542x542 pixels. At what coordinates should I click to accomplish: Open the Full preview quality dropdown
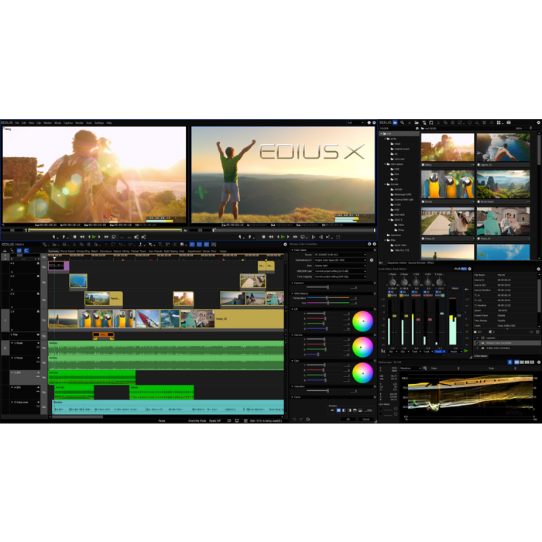point(355,122)
